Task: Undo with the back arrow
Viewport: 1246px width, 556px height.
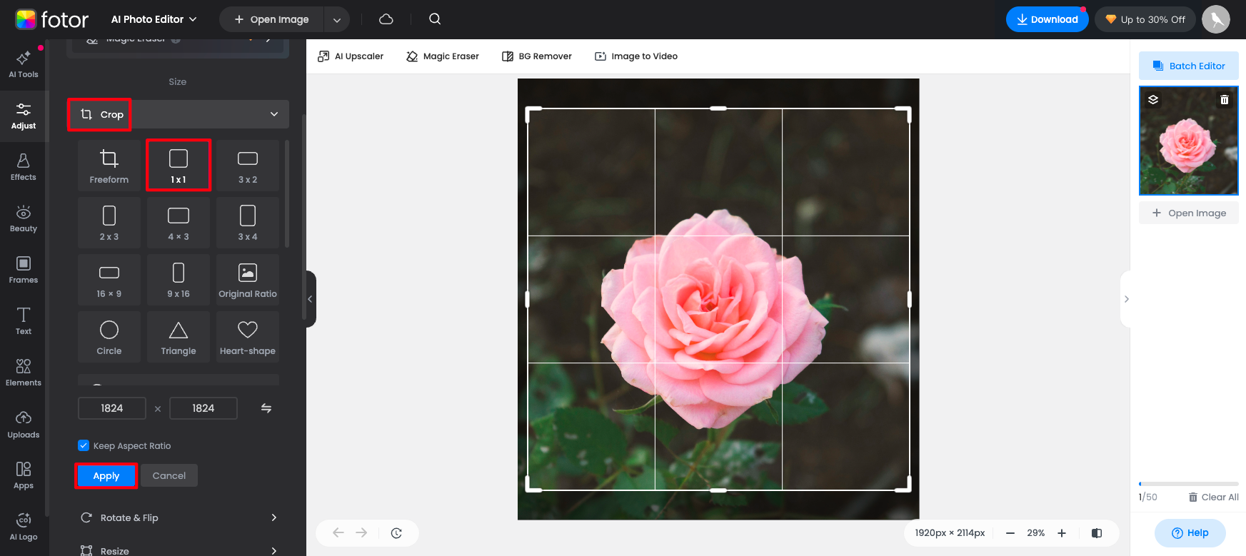Action: [338, 532]
